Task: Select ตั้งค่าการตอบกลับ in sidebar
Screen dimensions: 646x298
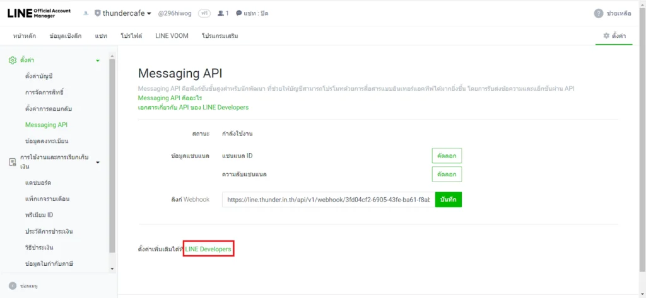Action: coord(49,108)
